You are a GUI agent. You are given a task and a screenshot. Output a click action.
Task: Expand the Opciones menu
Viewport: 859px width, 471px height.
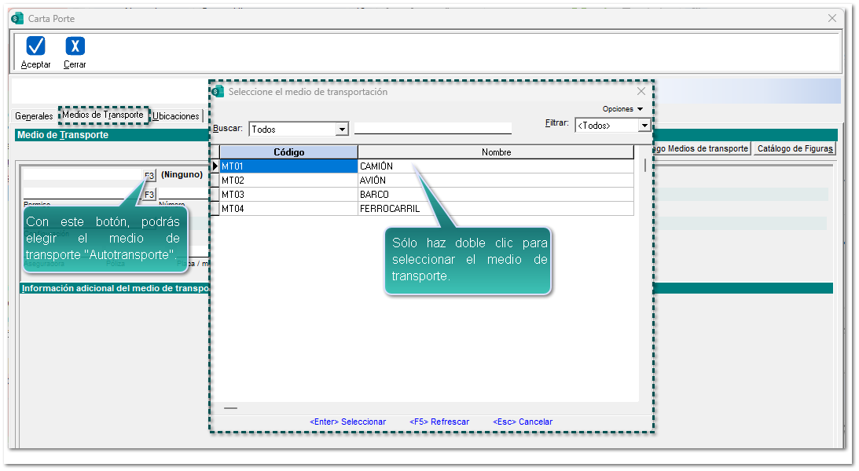[622, 109]
